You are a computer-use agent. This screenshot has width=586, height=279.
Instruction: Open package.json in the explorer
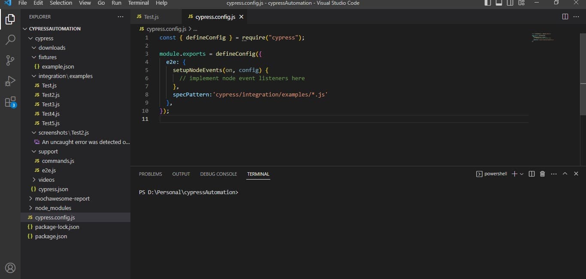(x=76, y=236)
